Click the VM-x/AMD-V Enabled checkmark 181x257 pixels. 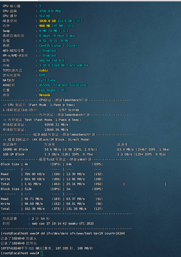coord(40,56)
